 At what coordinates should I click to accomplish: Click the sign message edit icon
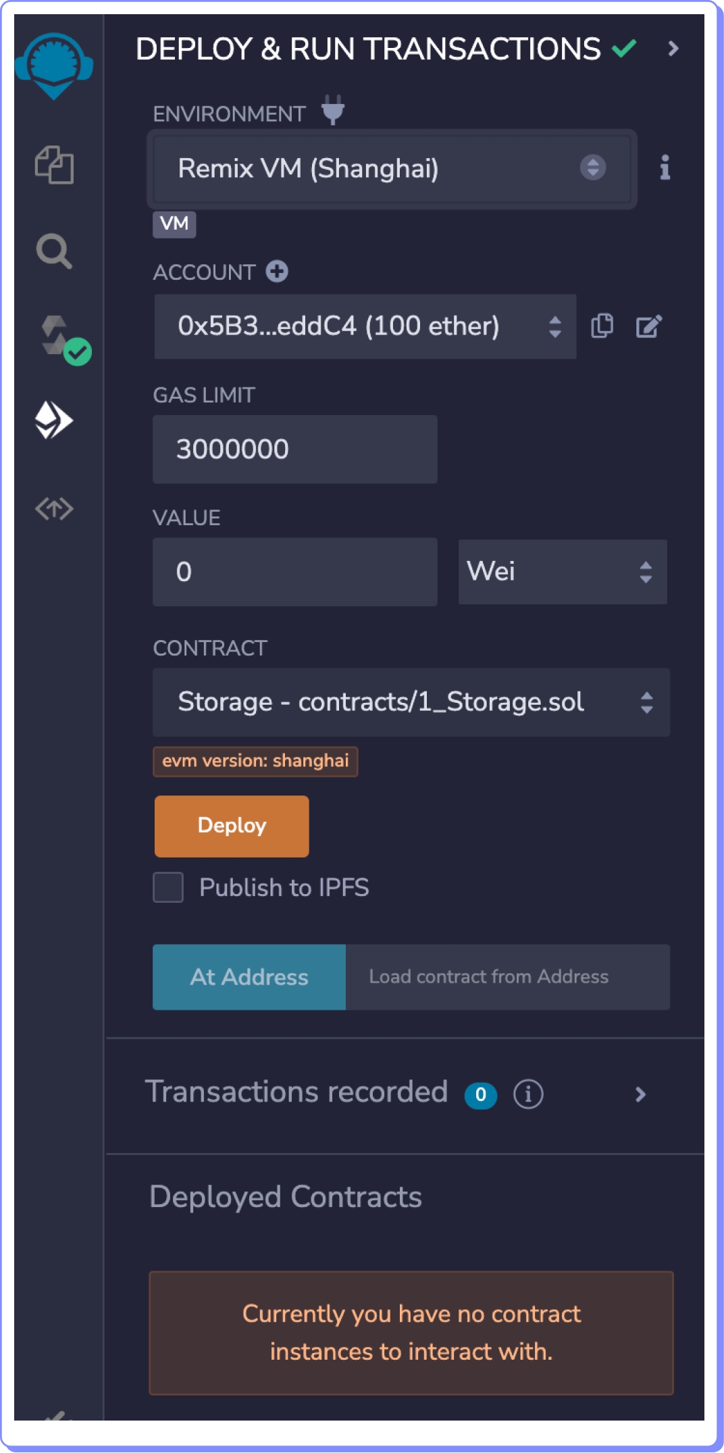[x=648, y=326]
